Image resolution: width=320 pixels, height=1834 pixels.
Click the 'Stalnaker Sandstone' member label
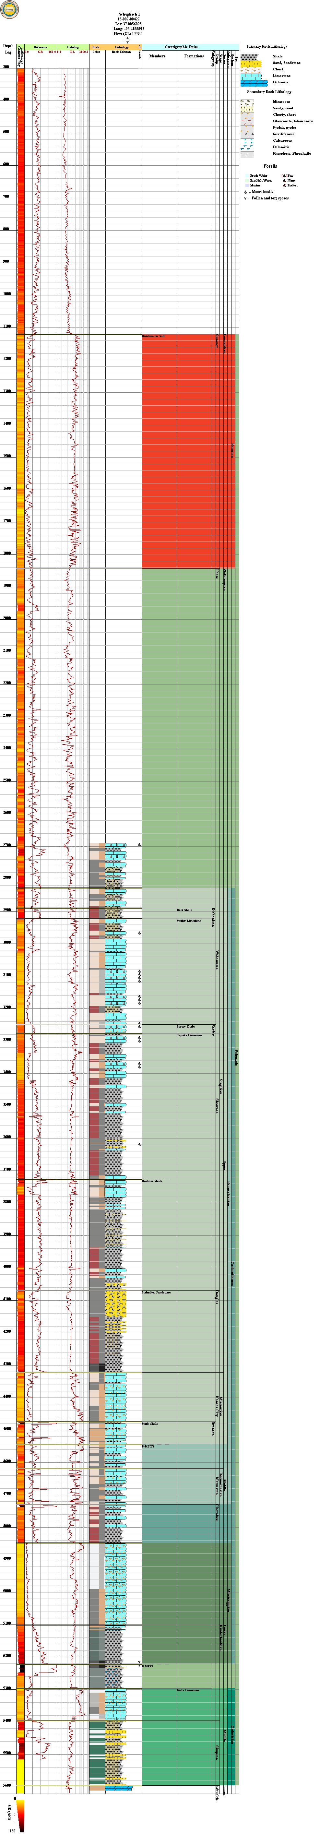click(157, 1292)
